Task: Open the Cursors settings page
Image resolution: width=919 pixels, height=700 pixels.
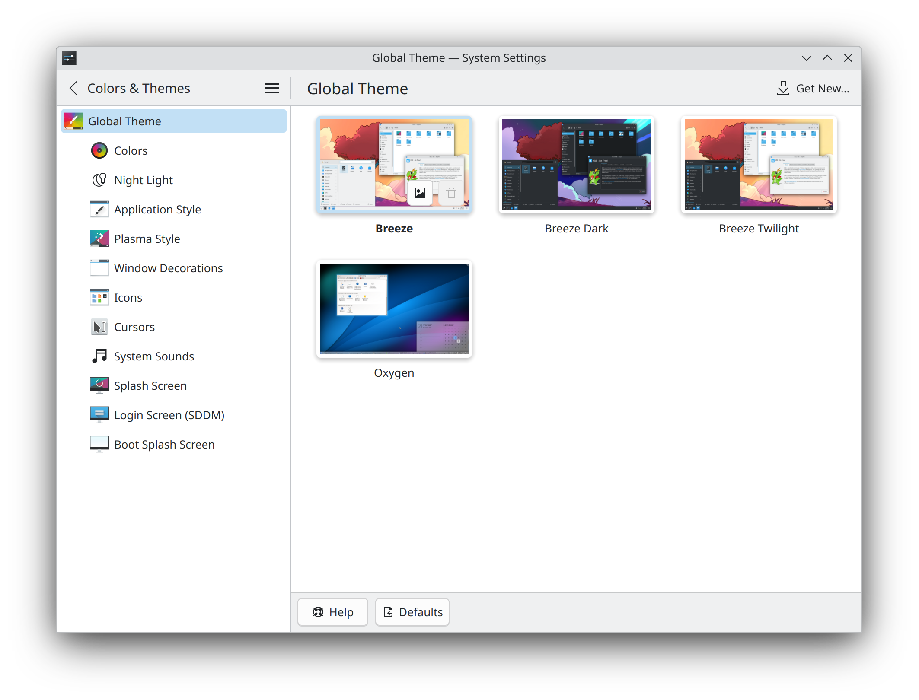Action: pos(174,327)
